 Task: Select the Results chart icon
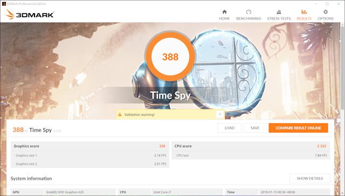pos(304,12)
